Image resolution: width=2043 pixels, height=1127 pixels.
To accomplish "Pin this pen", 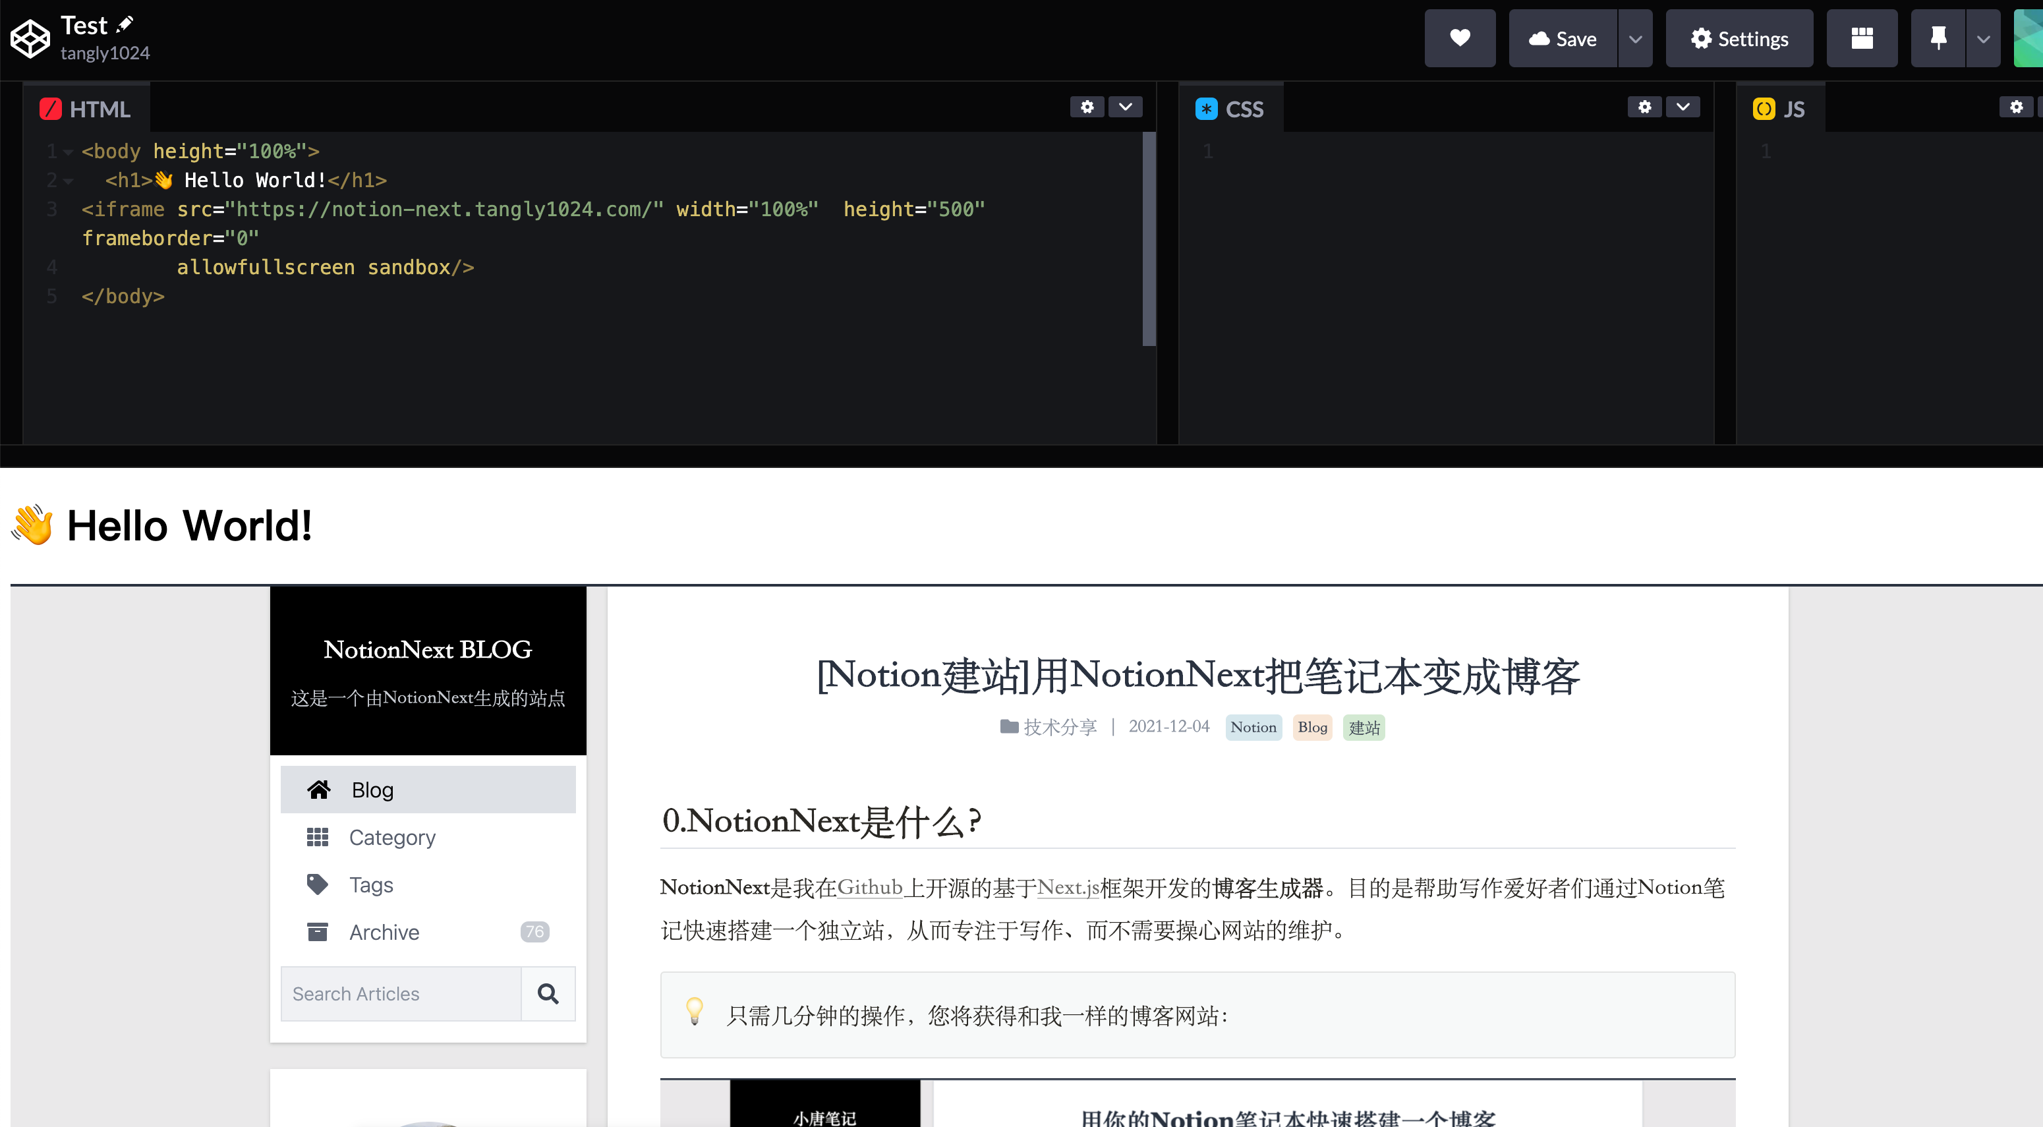I will tap(1938, 38).
